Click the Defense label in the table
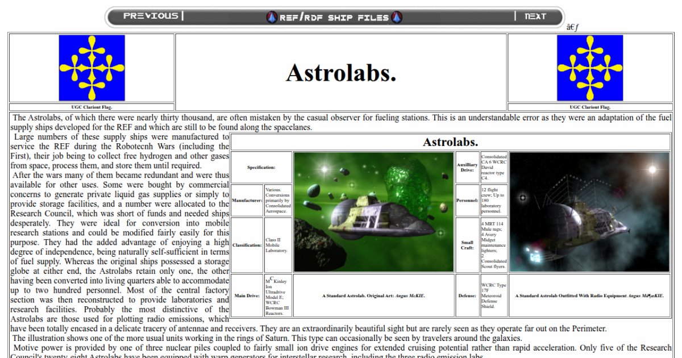This screenshot has width=682, height=358. [467, 295]
